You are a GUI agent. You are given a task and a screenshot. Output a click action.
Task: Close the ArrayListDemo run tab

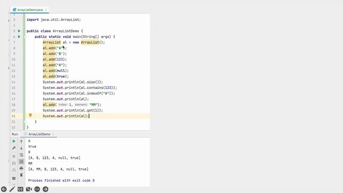click(x=53, y=134)
